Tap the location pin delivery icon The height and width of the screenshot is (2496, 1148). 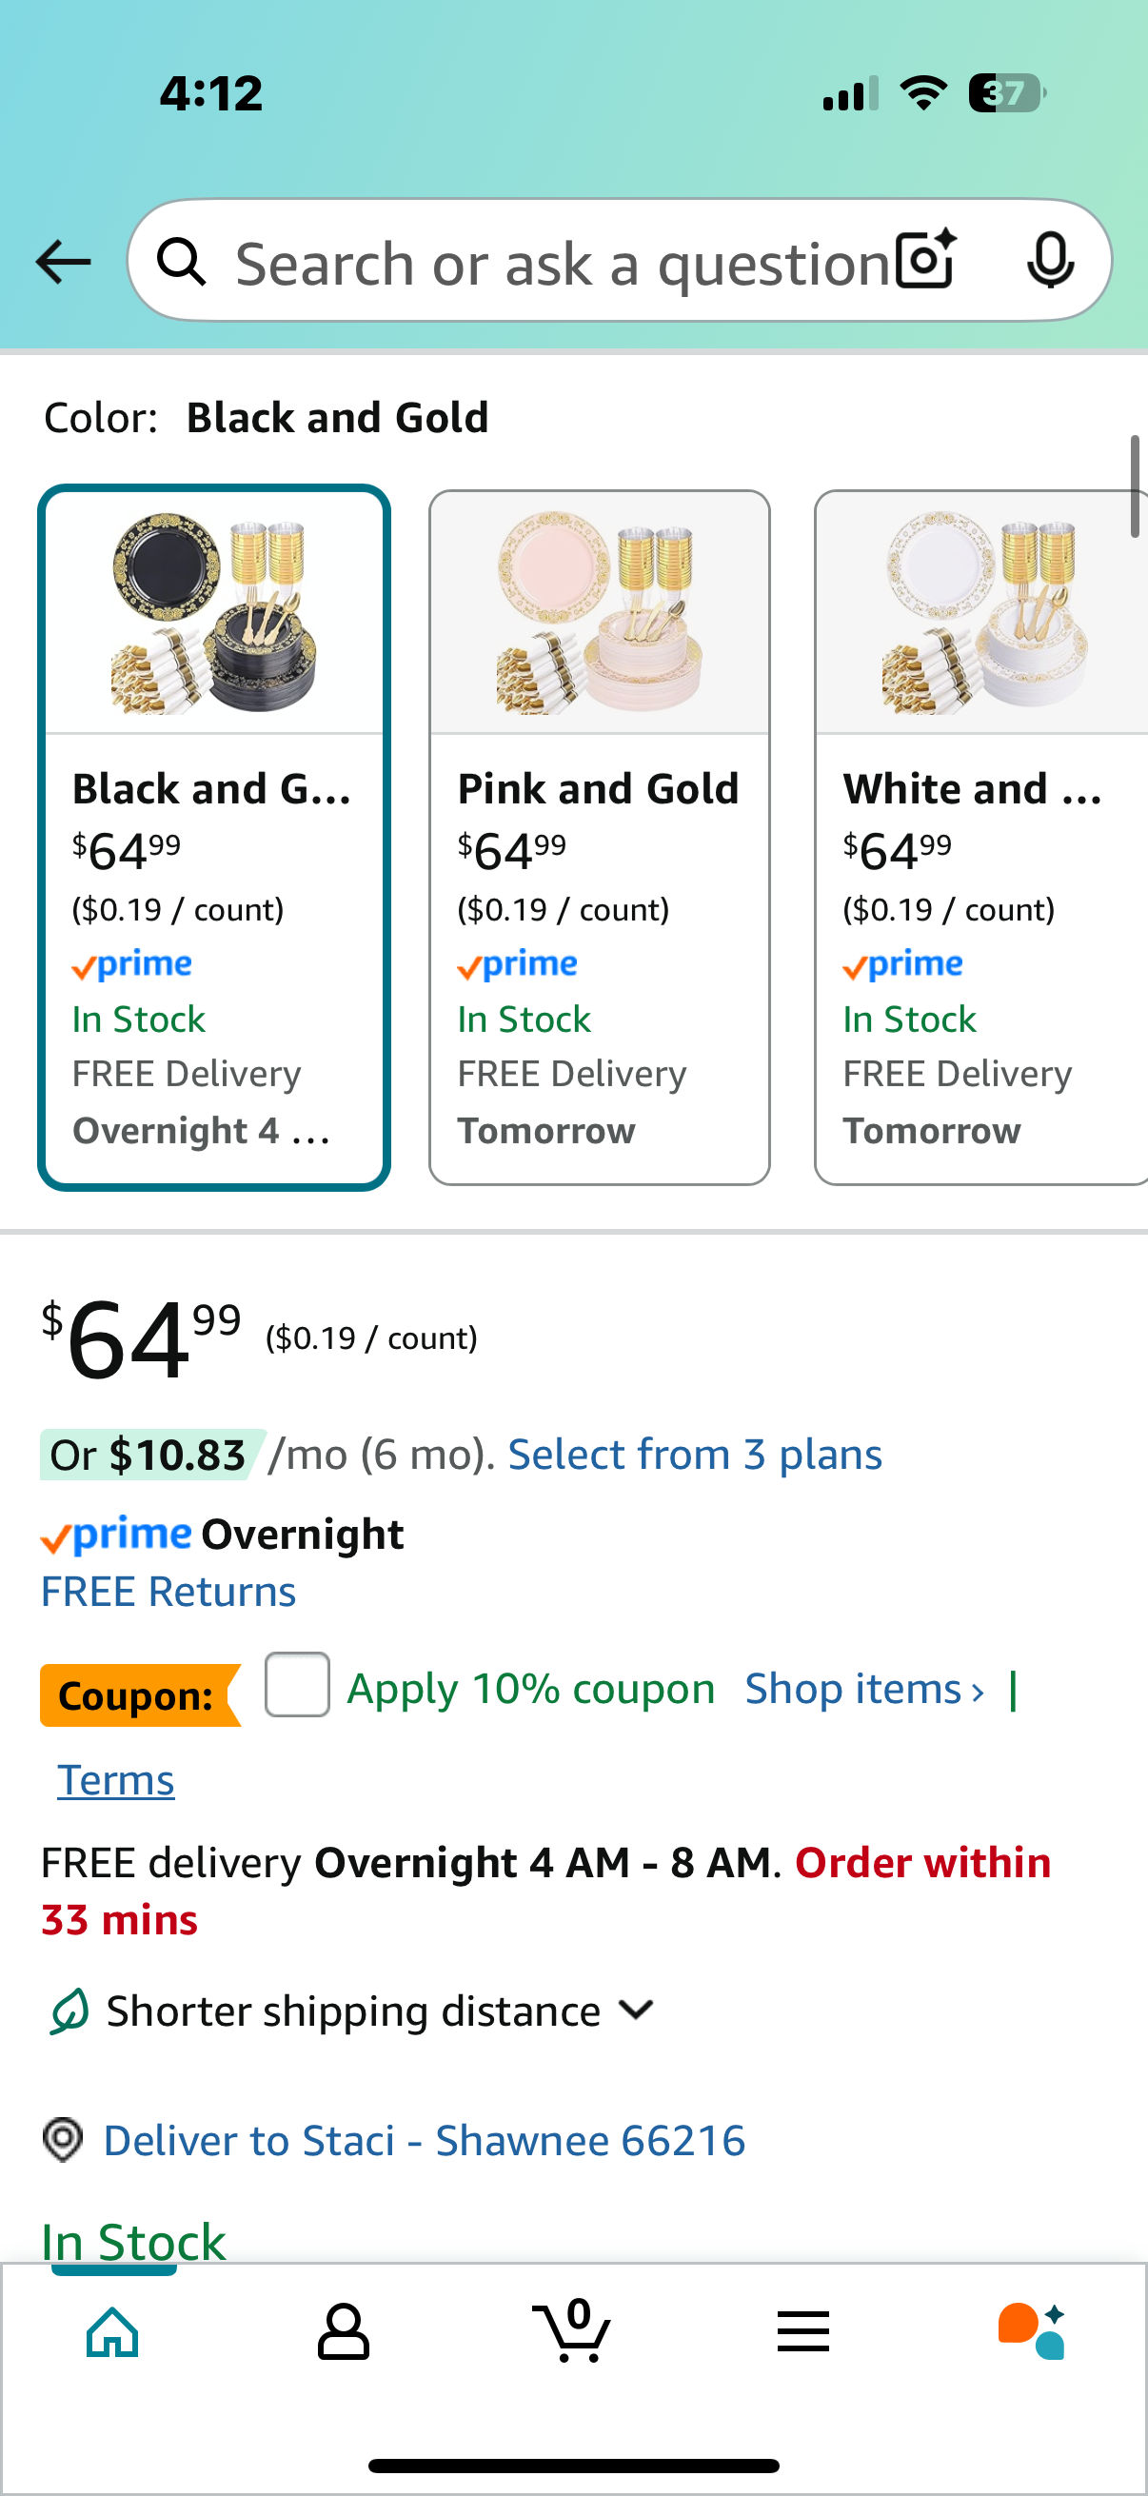click(63, 2139)
